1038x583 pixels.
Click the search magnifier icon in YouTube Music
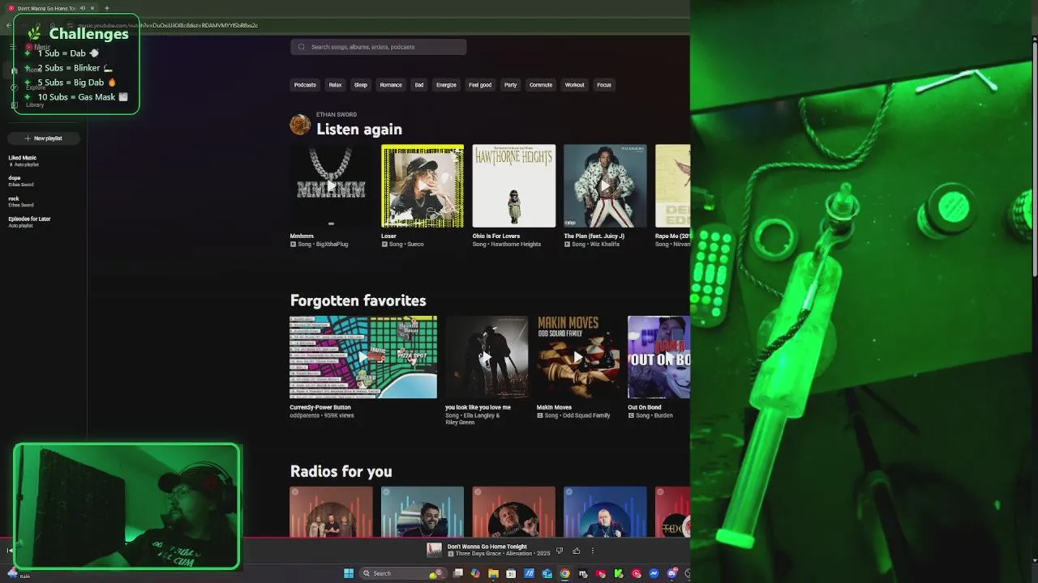point(302,47)
